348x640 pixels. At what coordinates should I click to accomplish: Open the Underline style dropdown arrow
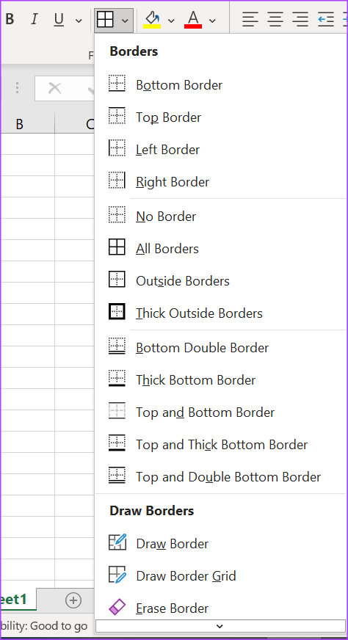pos(79,21)
